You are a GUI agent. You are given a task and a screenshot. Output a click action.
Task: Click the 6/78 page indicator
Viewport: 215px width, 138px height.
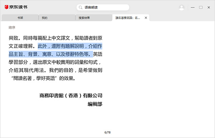[x=107, y=132]
